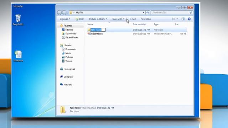The image size is (228, 128).
Task: Open the views options dropdown arrow
Action: [177, 19]
